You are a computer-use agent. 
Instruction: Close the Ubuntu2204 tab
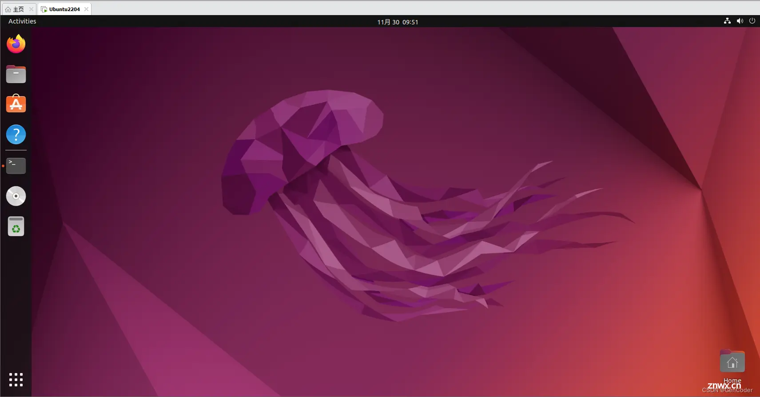click(x=86, y=9)
